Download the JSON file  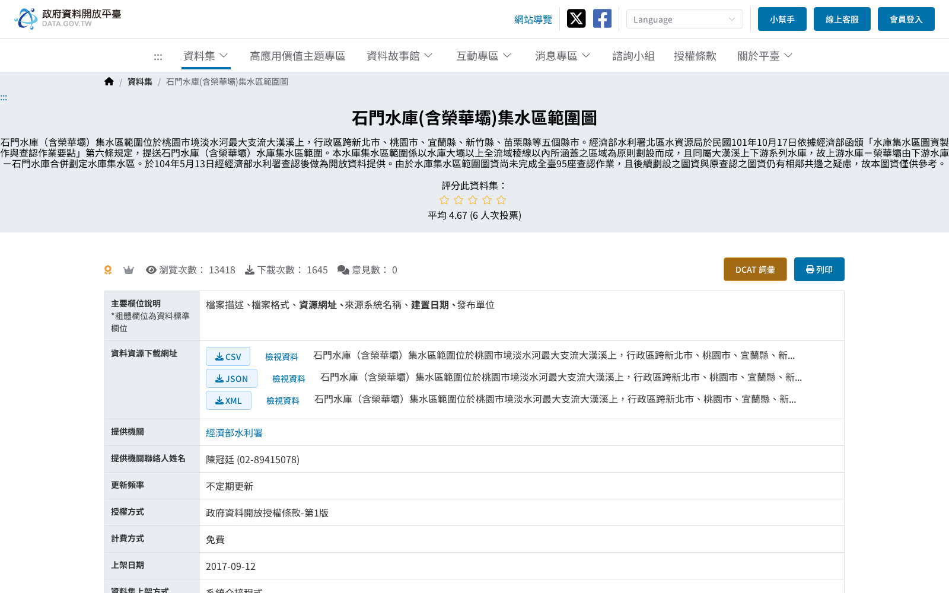[231, 378]
